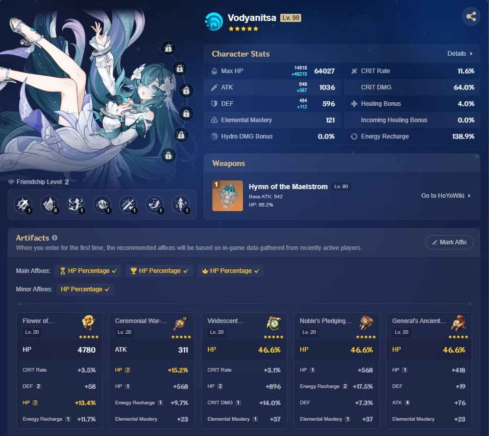Viewport: 489px width, 436px height.
Task: Click the Energy Recharge value 138.9%
Action: pyautogui.click(x=463, y=136)
